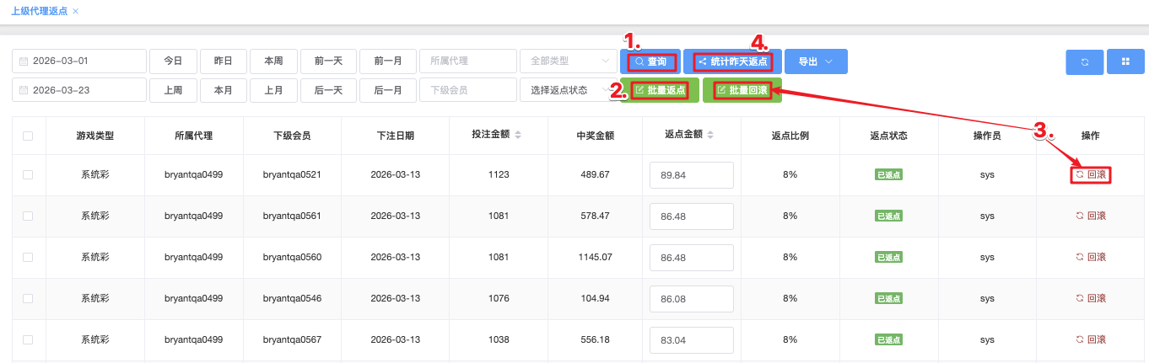
Task: Open the 导出 export dropdown
Action: [x=815, y=61]
